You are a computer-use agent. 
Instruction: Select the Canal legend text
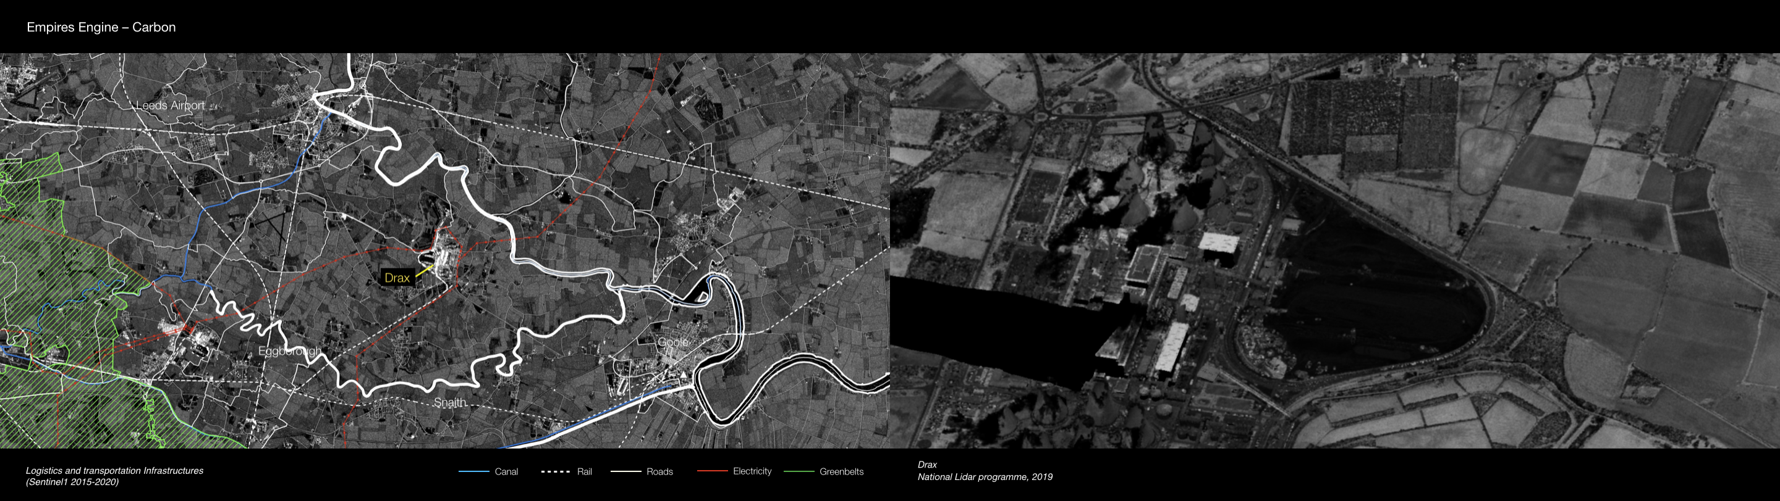(506, 472)
